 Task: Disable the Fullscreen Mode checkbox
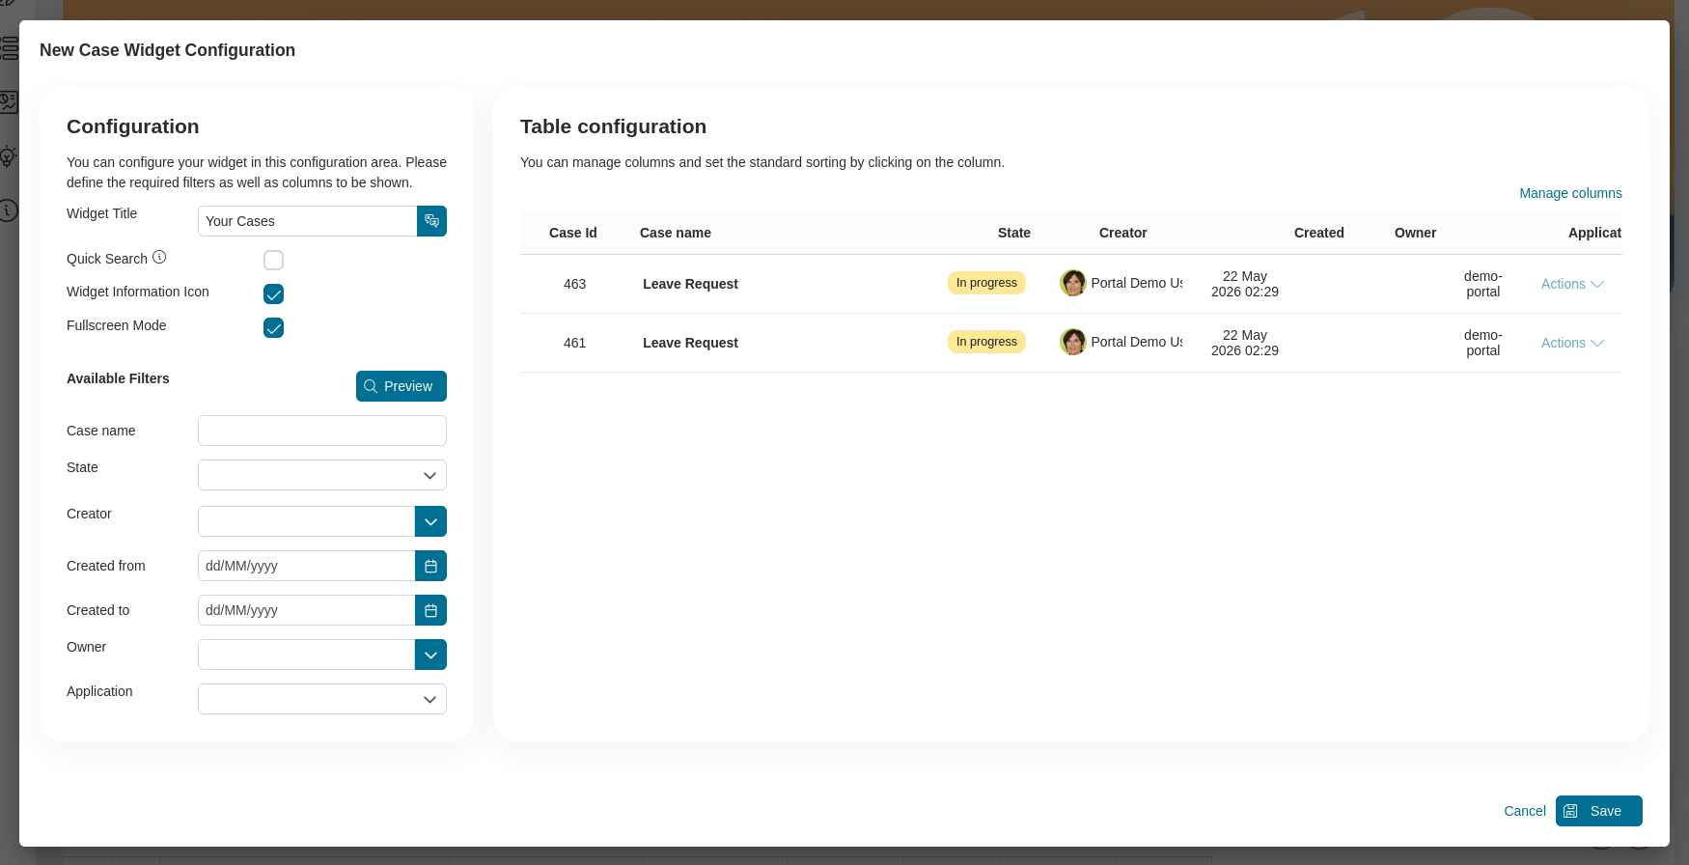pos(273,327)
